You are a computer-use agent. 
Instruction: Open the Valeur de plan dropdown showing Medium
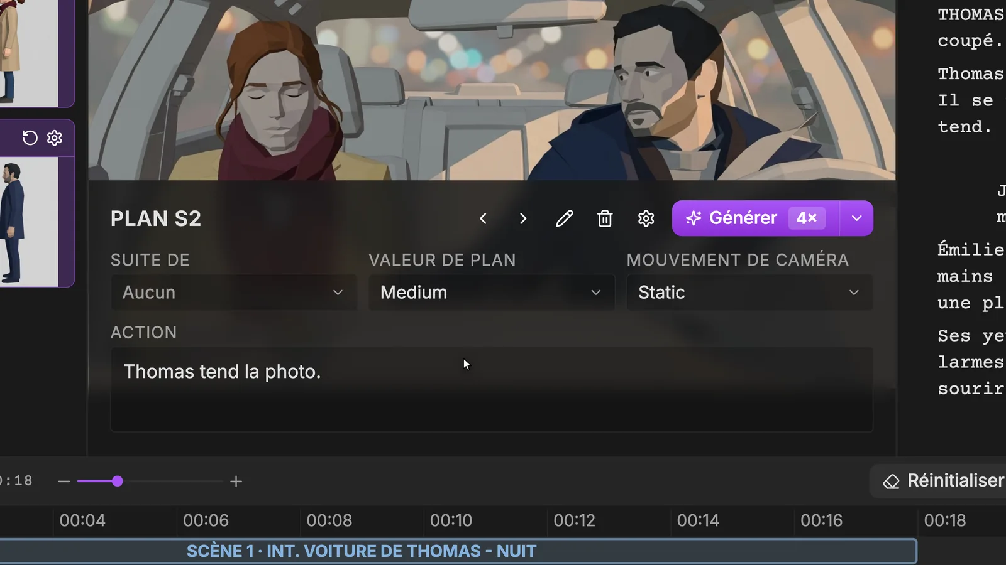point(492,293)
